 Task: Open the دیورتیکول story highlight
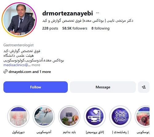(18, 116)
